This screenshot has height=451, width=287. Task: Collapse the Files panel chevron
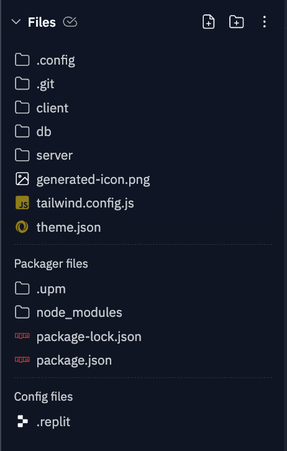(x=16, y=22)
